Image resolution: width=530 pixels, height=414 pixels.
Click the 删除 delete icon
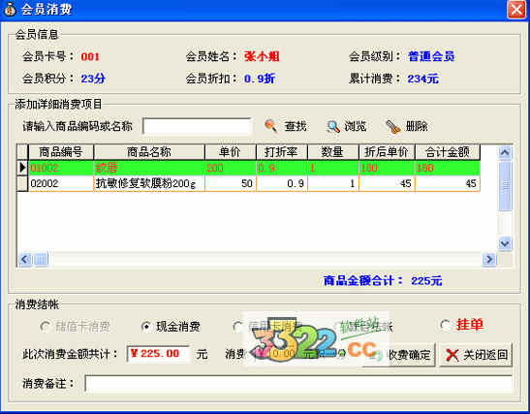[393, 127]
